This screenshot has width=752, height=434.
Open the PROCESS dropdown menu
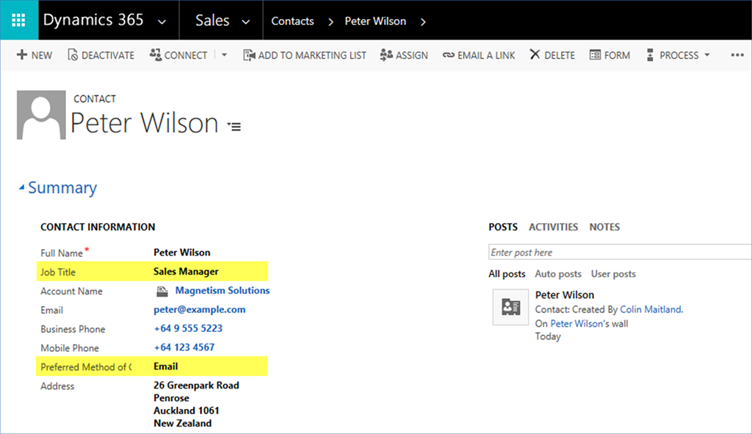click(x=678, y=55)
